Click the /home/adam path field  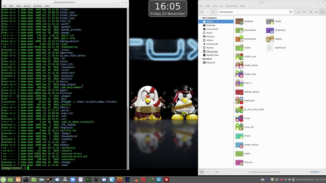tap(255, 12)
